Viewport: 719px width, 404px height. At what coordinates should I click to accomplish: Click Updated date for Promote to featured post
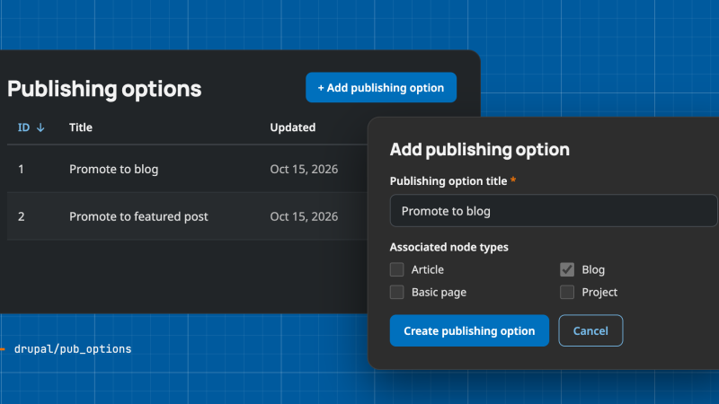click(304, 216)
